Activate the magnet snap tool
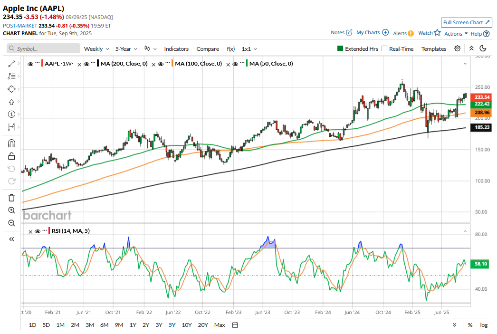The width and height of the screenshot is (497, 334). click(11, 143)
